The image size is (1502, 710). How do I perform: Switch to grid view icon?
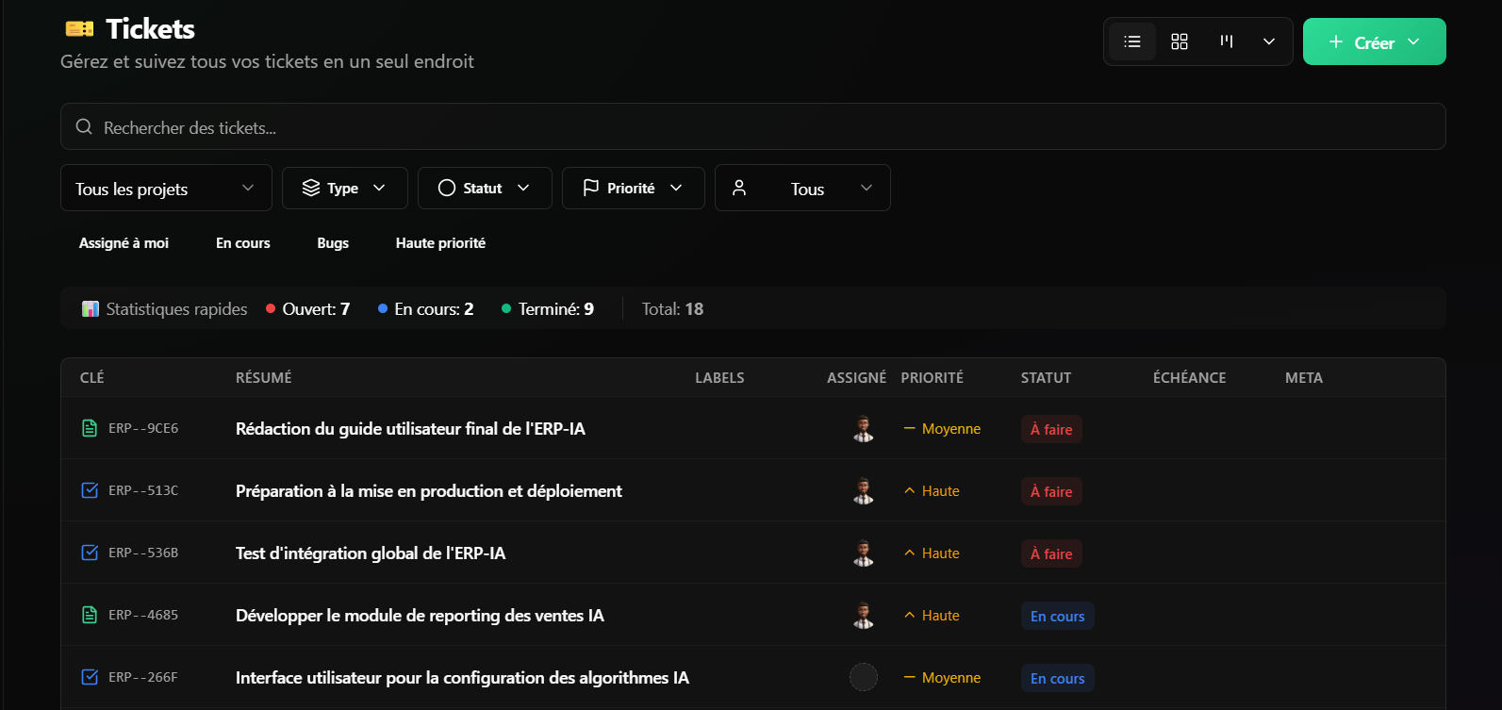(x=1180, y=41)
